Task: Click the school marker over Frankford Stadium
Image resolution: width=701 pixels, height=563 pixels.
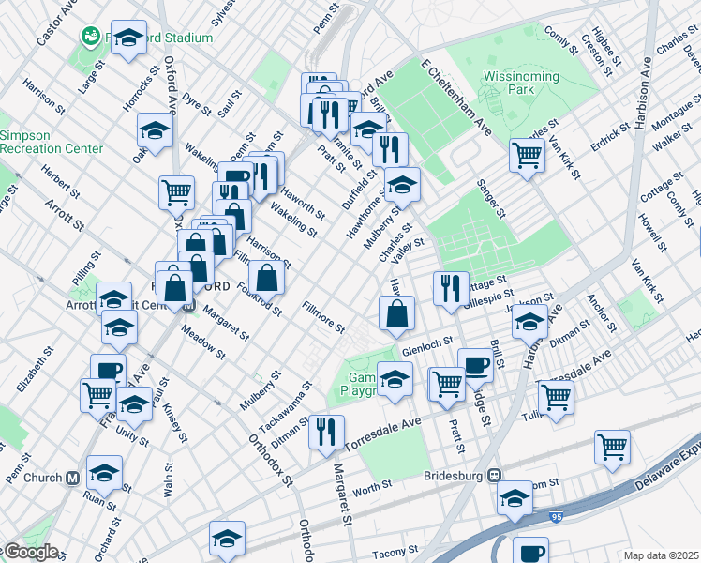Action: point(128,39)
